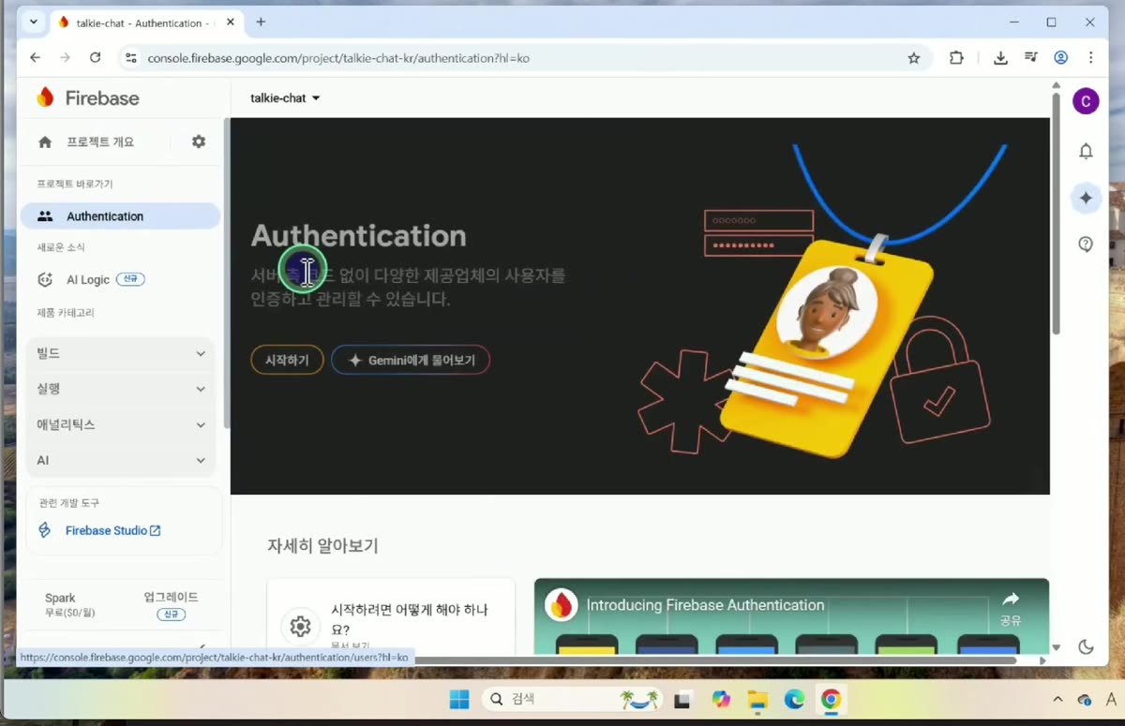
Task: Open Microsoft Edge from the taskbar
Action: pyautogui.click(x=794, y=700)
